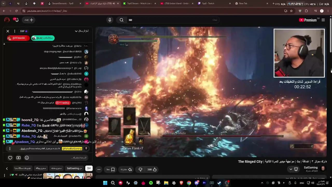Select the 'محتوى مشابه' filter chip
The height and width of the screenshot is (187, 332).
click(56, 168)
